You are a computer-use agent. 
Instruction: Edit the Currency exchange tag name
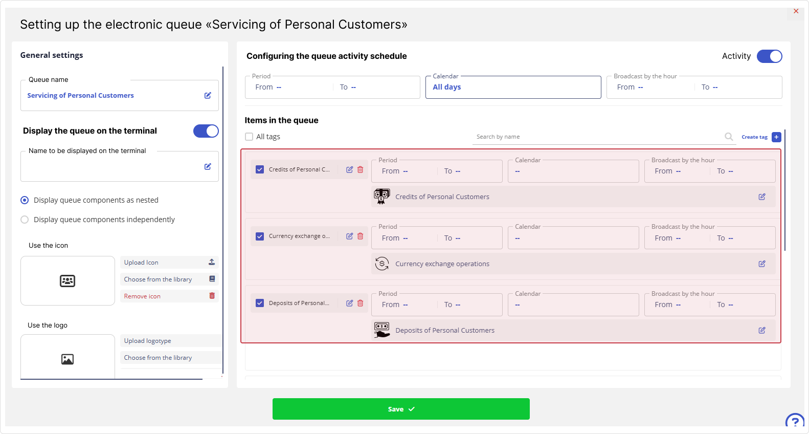pyautogui.click(x=349, y=236)
